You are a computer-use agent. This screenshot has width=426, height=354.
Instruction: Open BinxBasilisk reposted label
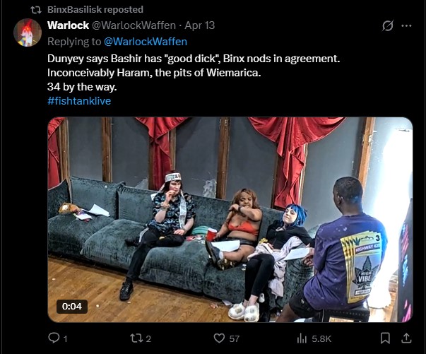(95, 9)
